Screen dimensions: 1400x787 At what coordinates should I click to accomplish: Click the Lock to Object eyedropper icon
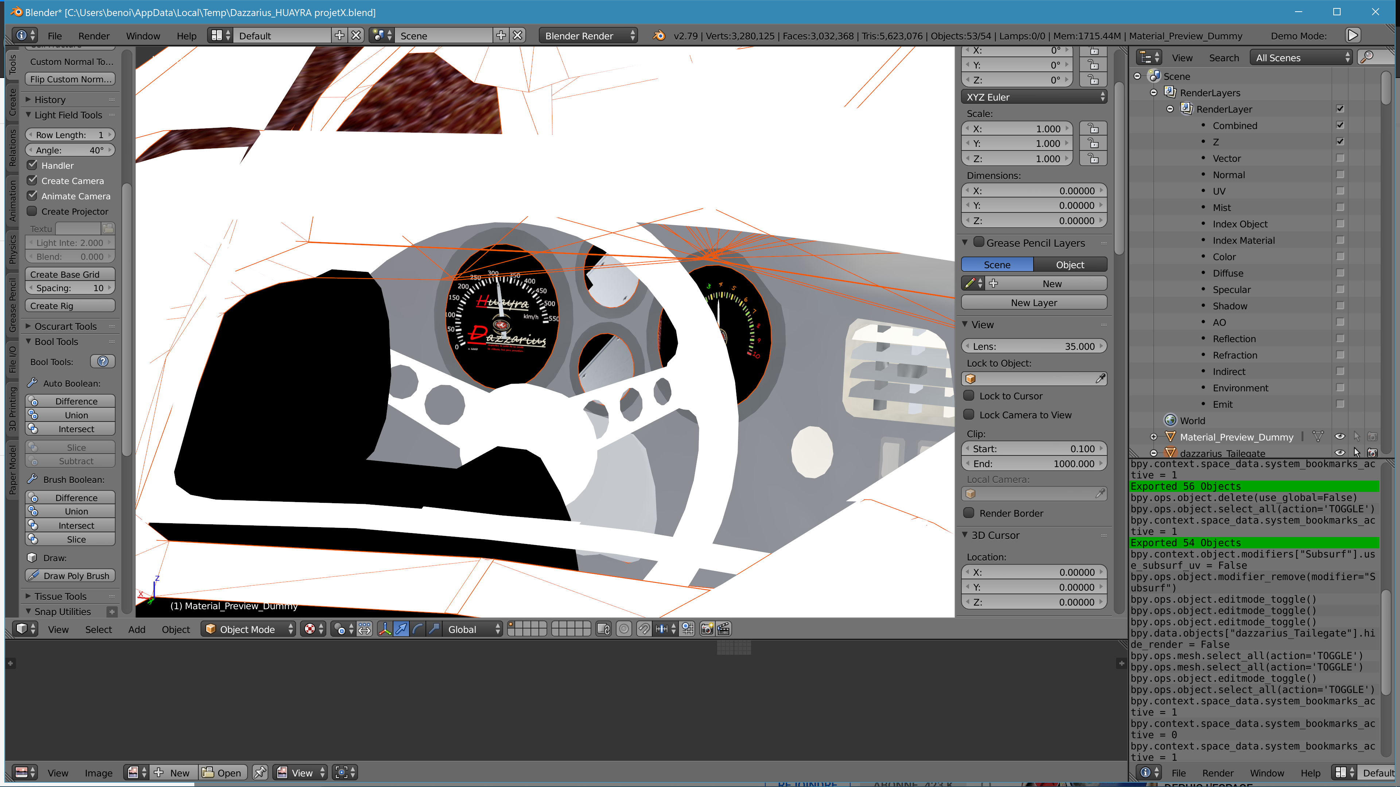click(x=1100, y=379)
